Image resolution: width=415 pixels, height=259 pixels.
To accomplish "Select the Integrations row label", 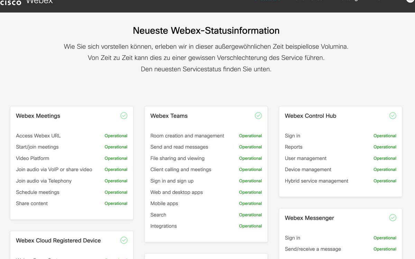I will (x=164, y=226).
